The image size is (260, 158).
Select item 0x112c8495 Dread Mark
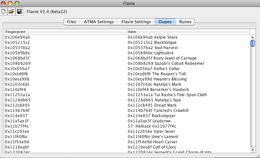coord(152,105)
